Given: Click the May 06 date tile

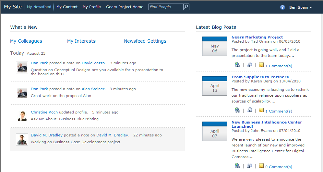Looking at the screenshot, I should 215,46.
